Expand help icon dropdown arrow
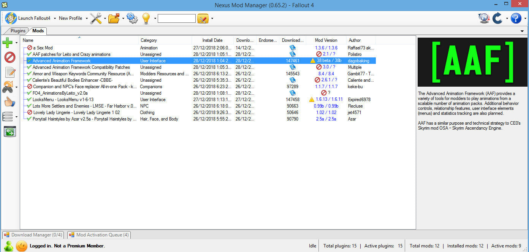Image resolution: width=529 pixels, height=252 pixels. 525,18
